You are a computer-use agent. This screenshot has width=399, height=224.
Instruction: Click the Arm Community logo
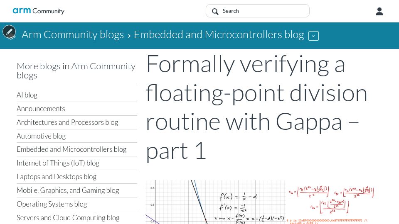pyautogui.click(x=38, y=11)
